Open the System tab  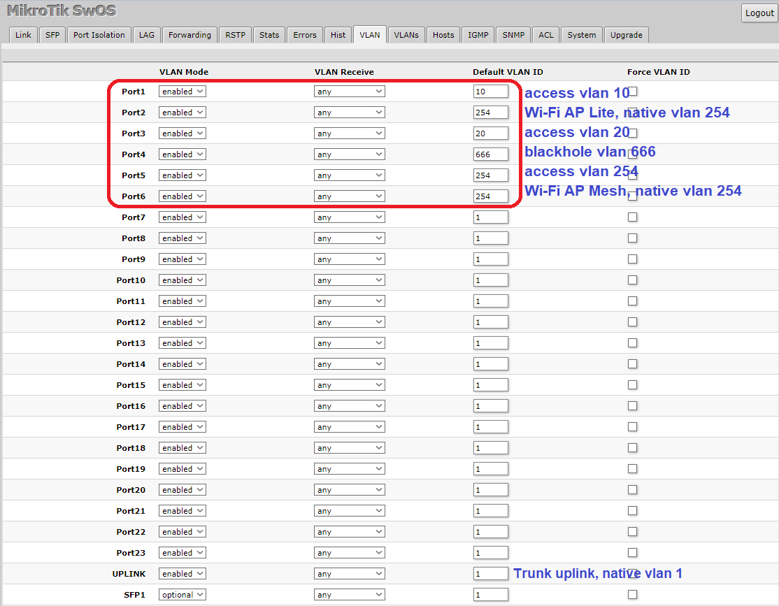tap(582, 35)
